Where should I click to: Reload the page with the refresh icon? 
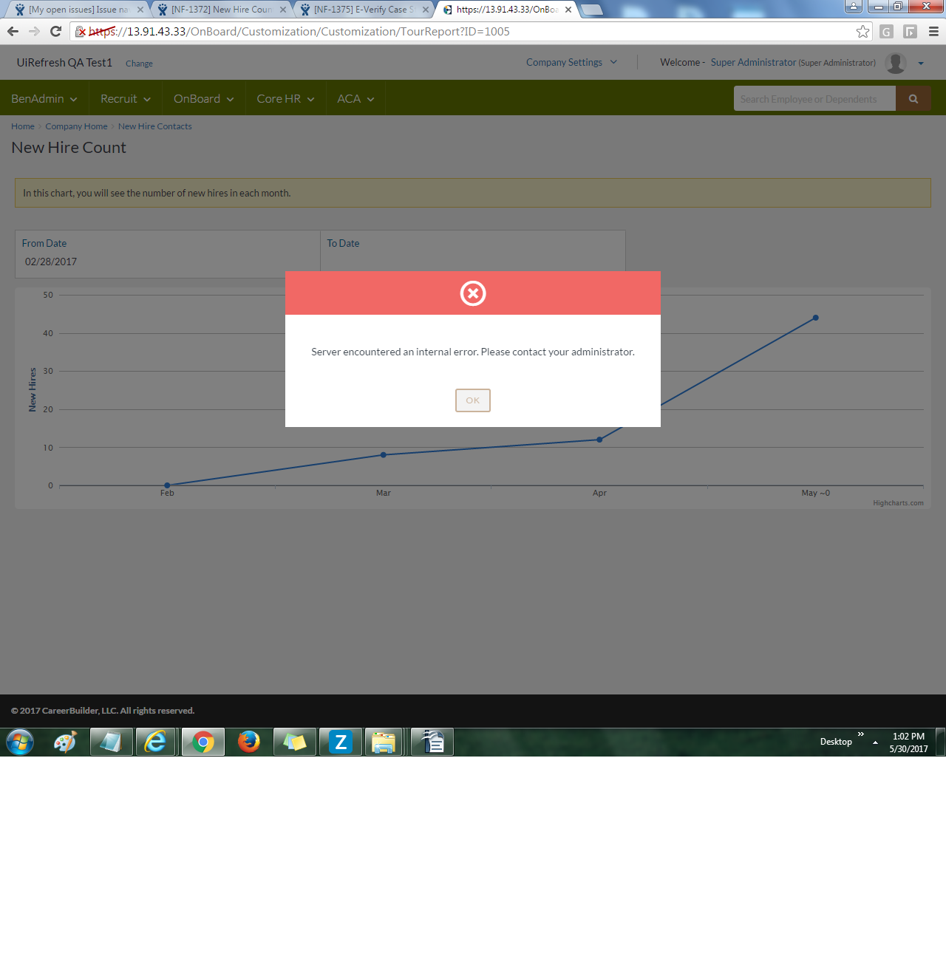(x=55, y=32)
